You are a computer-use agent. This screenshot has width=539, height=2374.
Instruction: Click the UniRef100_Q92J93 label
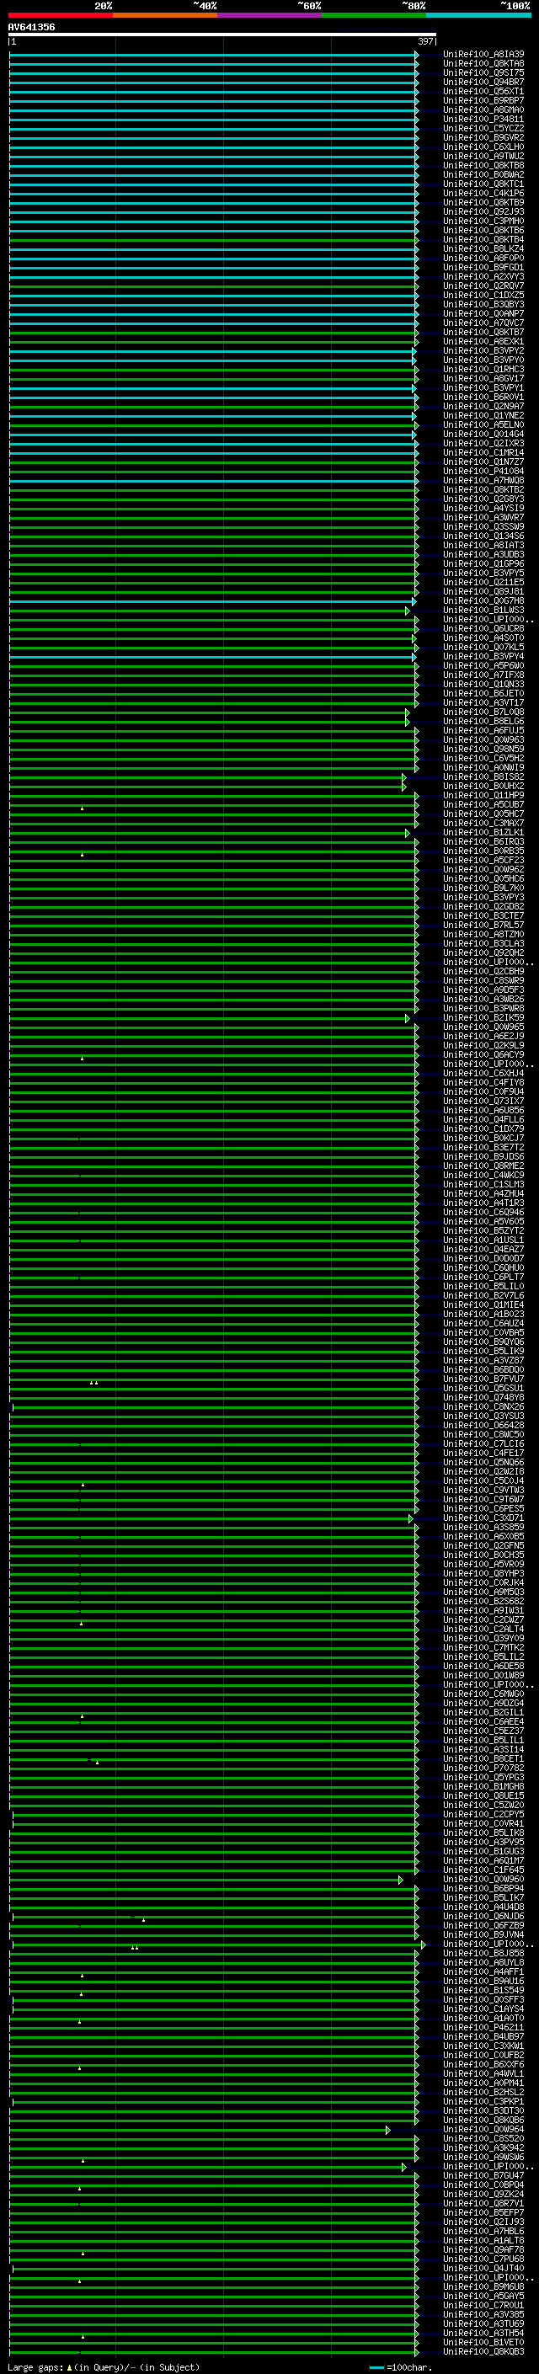click(x=483, y=212)
